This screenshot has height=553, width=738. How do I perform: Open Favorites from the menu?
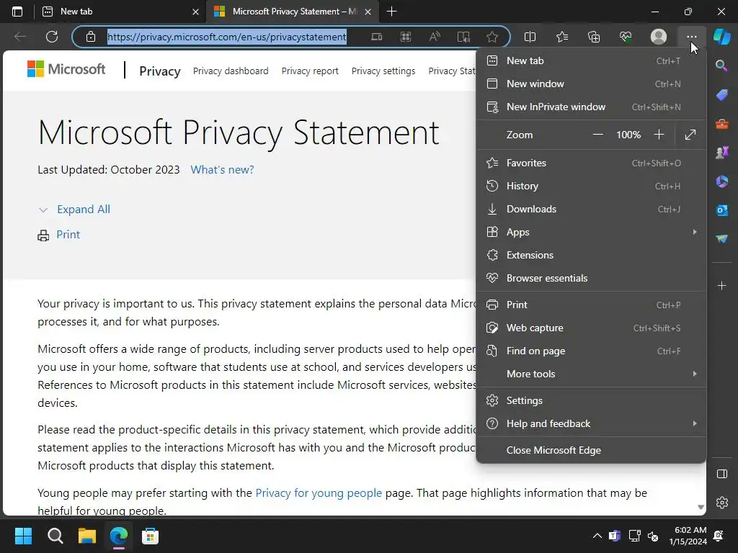(x=591, y=163)
